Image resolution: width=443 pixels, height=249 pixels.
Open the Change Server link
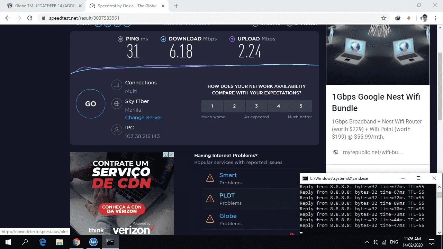[x=144, y=118]
